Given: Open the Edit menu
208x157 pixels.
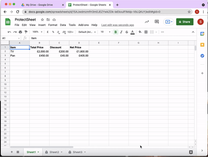Looking at the screenshot, I should pos(24,25).
